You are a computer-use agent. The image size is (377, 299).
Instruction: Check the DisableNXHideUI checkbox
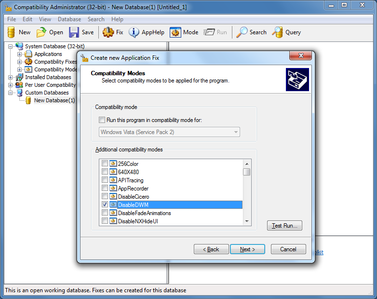(x=105, y=221)
